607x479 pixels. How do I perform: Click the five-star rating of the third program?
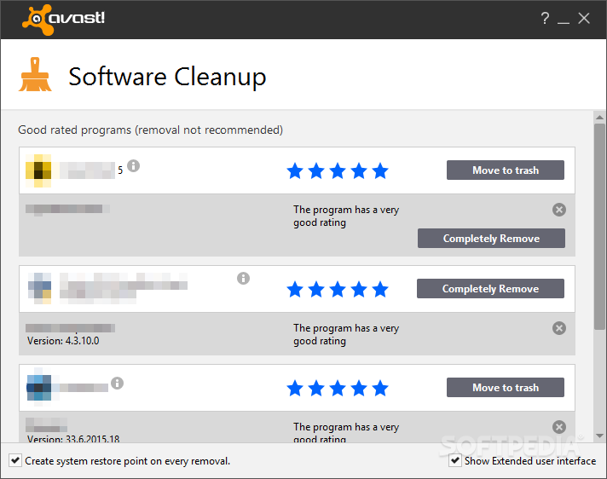(x=338, y=389)
